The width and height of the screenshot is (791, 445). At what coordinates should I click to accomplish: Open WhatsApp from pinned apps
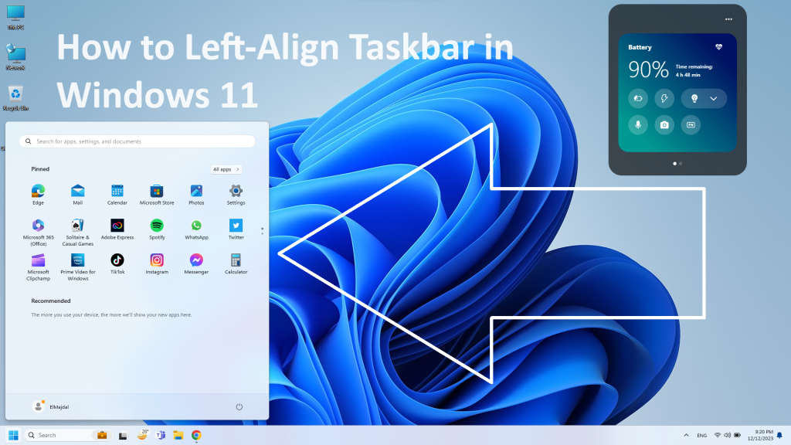pos(196,226)
